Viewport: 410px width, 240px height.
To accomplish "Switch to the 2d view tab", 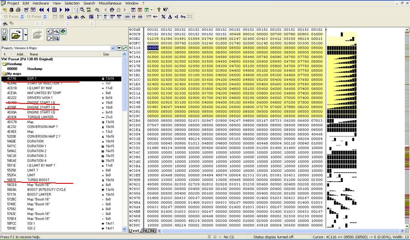I will coord(145,231).
